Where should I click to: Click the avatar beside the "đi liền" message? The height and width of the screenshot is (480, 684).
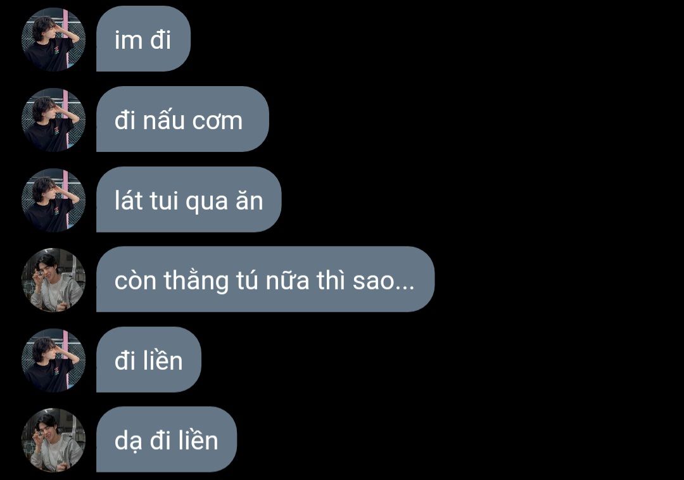[x=53, y=360]
